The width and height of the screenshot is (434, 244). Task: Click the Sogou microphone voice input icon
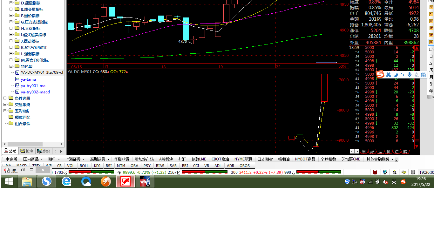point(410,75)
